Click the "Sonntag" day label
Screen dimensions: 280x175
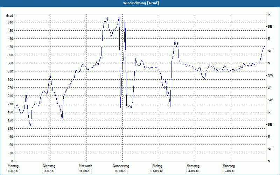(229, 166)
